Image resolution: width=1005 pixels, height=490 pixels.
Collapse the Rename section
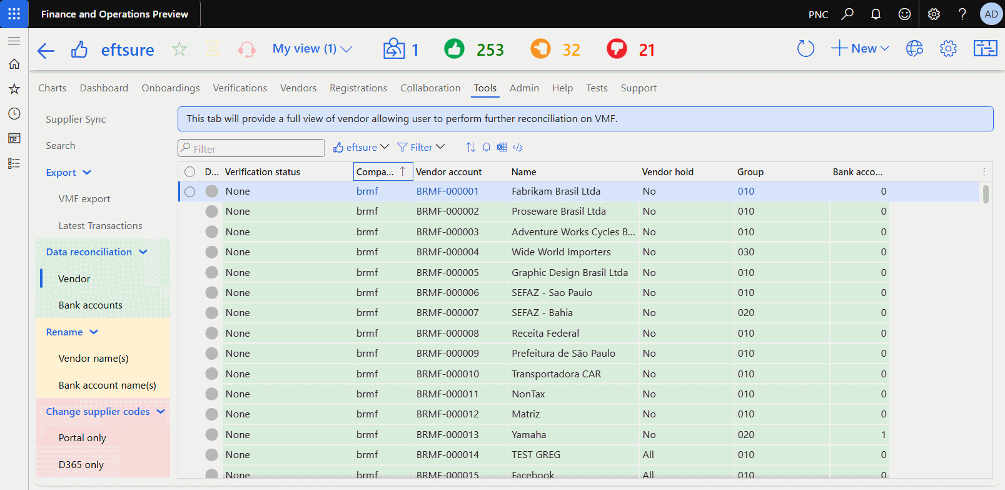72,332
